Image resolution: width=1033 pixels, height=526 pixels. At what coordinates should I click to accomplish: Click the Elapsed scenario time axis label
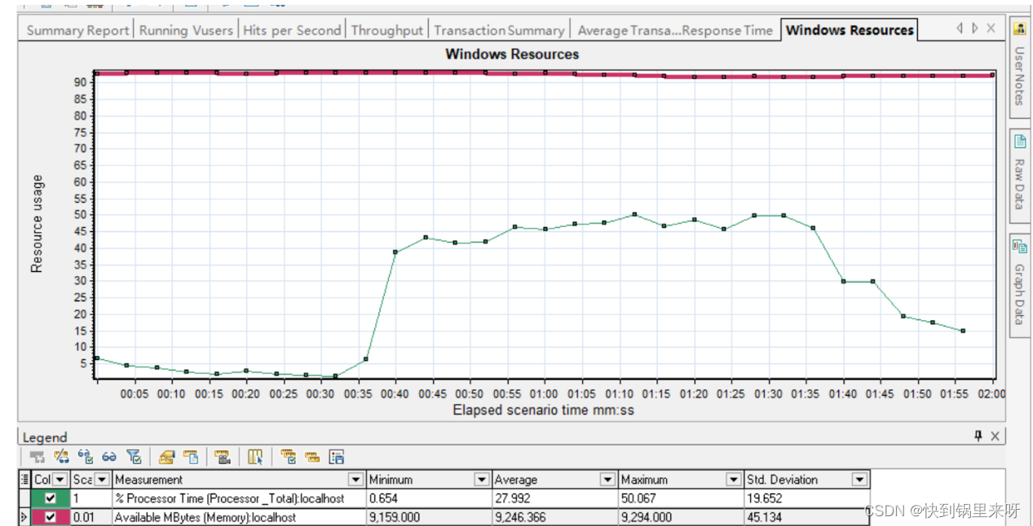[x=544, y=410]
